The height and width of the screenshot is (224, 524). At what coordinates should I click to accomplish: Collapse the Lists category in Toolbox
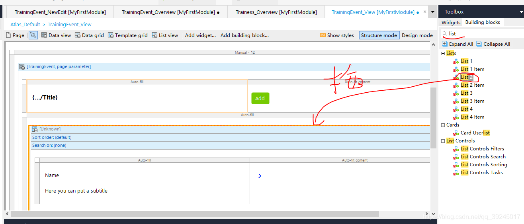[443, 53]
